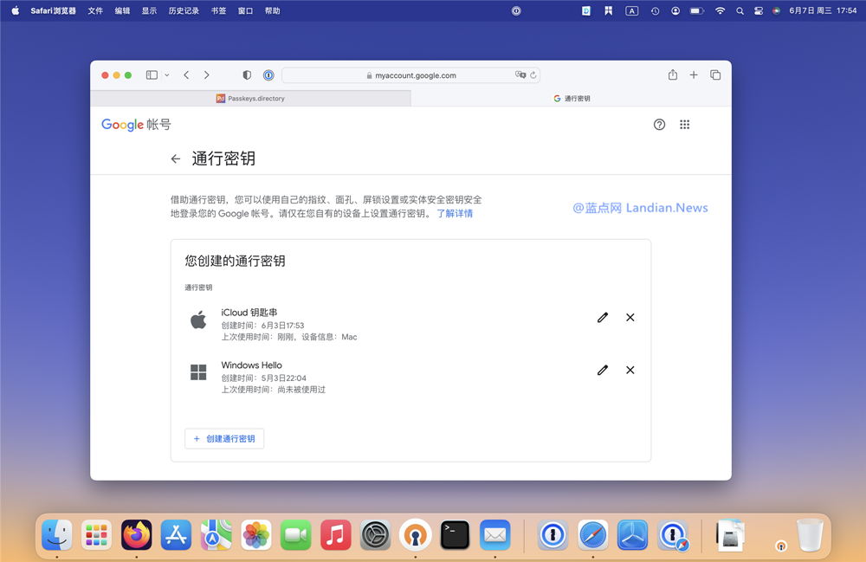Viewport: 866px width, 562px height.
Task: Edit the Windows Hello passkey name
Action: pos(603,371)
